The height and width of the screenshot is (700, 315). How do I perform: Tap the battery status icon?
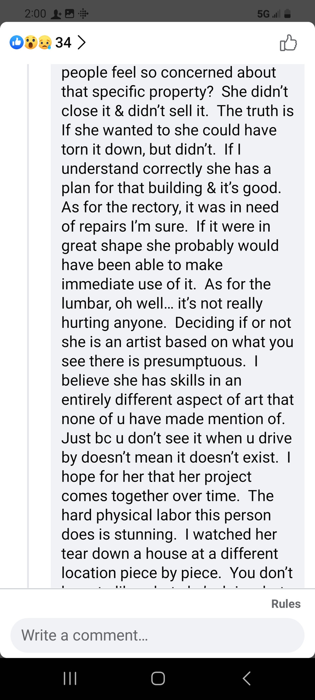point(287,13)
